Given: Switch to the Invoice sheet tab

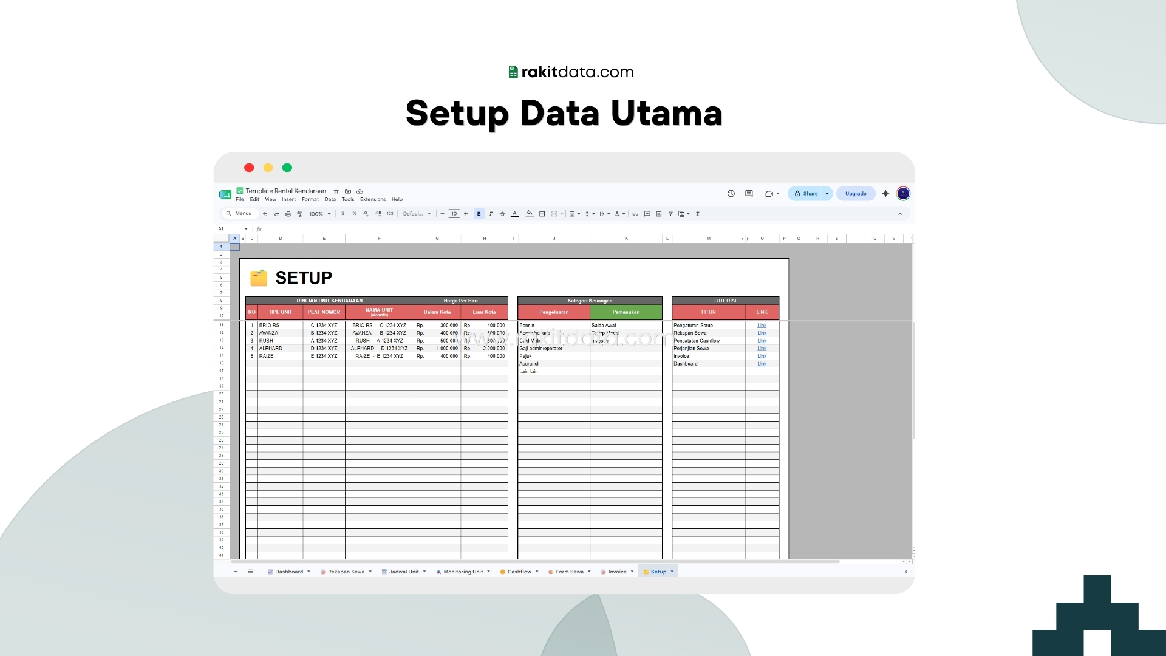Looking at the screenshot, I should click(x=617, y=572).
